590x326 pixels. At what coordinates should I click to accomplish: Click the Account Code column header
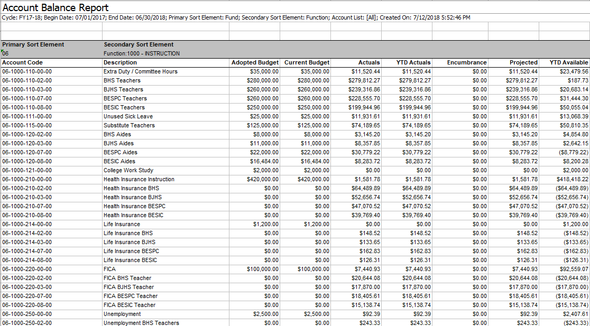23,62
